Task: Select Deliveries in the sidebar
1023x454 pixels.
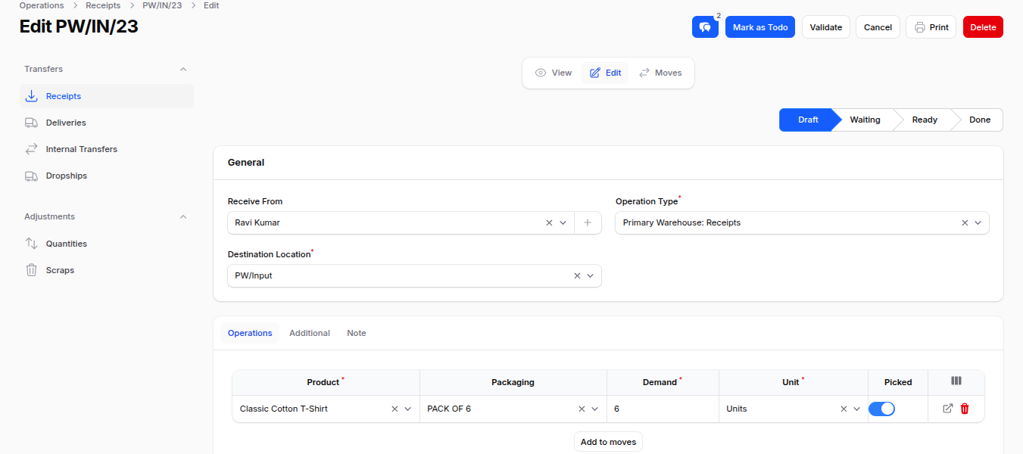Action: point(66,122)
